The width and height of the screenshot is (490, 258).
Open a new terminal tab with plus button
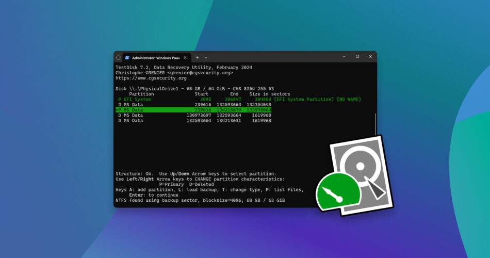click(197, 58)
